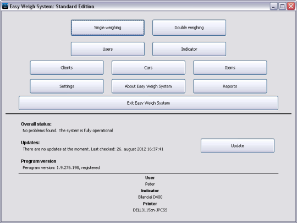Click Exit Easy Weigh System button
Image resolution: width=297 pixels, height=223 pixels.
(148, 103)
